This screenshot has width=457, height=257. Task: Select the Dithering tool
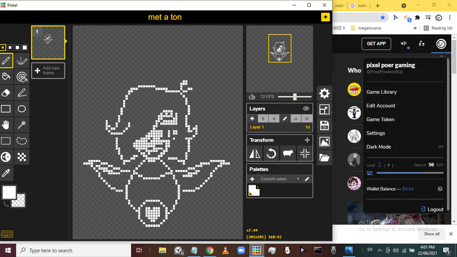click(x=22, y=157)
